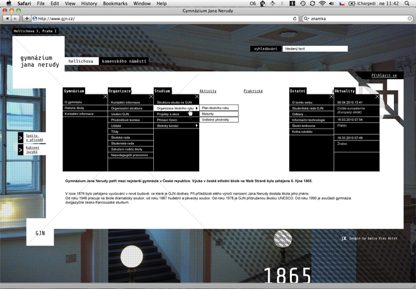Open the Help menu

161,3
